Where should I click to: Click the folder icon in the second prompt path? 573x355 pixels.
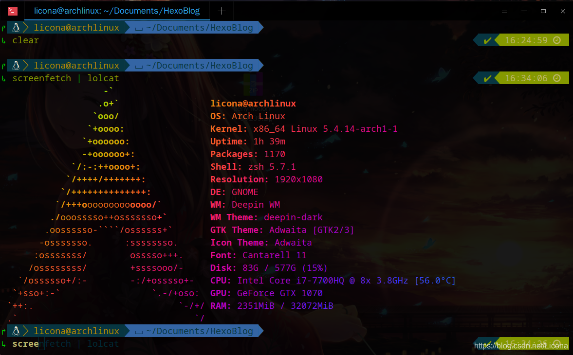point(139,67)
